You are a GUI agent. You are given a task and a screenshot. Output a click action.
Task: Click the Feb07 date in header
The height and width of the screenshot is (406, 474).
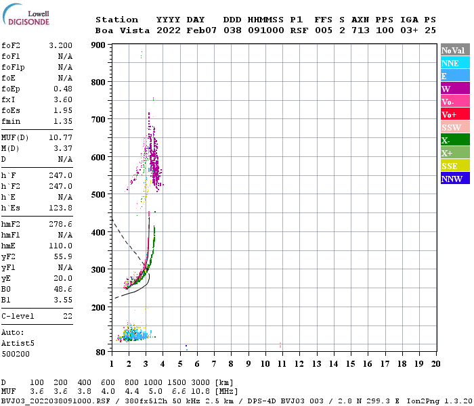pyautogui.click(x=201, y=30)
